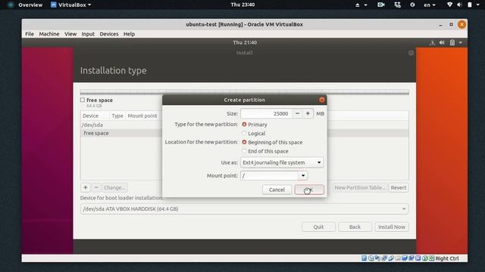Viewport: 485px width, 272px height.
Task: Click the Mount point column header
Action: 142,116
